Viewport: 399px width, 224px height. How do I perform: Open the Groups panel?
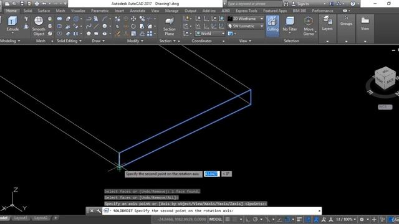pyautogui.click(x=346, y=21)
